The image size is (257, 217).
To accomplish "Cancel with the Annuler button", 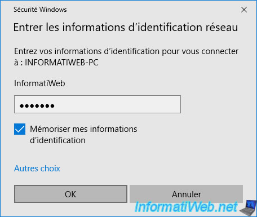I will [x=186, y=194].
